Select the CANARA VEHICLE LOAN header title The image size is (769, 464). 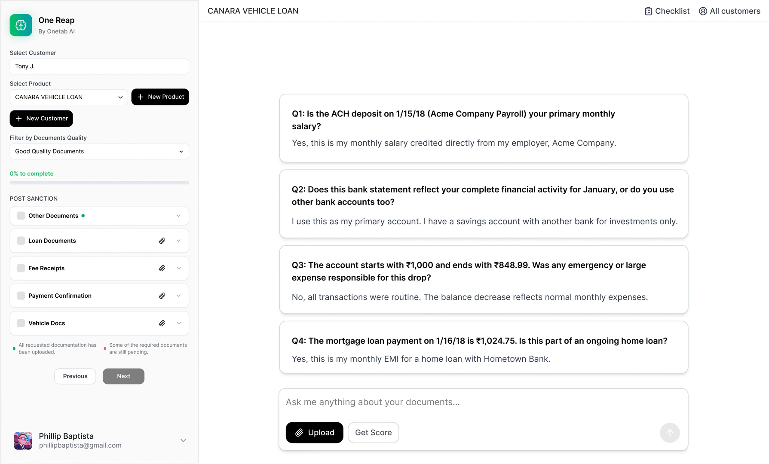pyautogui.click(x=253, y=11)
